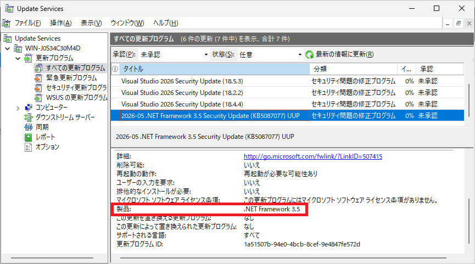Screen dimensions: 475x264
Task: Click the 更新プログラム folder icon
Action: pyautogui.click(x=28, y=58)
